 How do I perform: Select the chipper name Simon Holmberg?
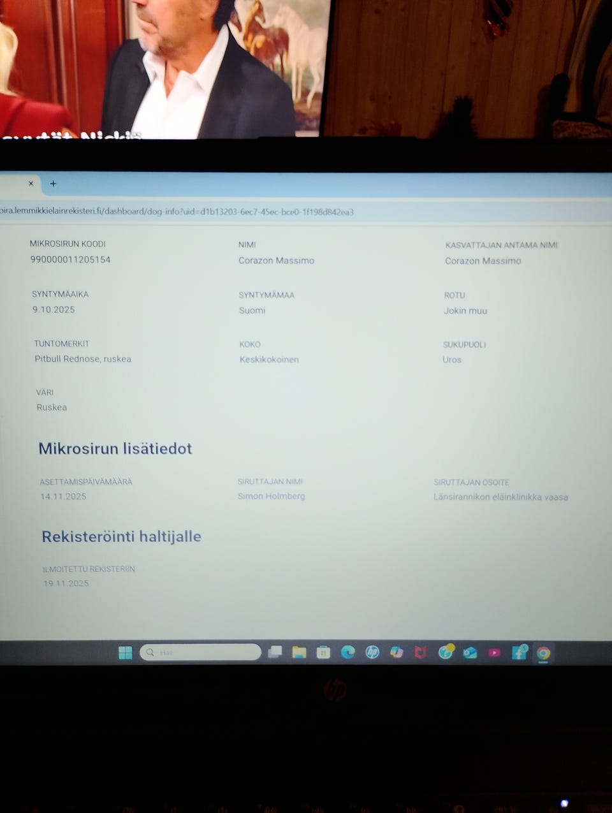(x=271, y=496)
